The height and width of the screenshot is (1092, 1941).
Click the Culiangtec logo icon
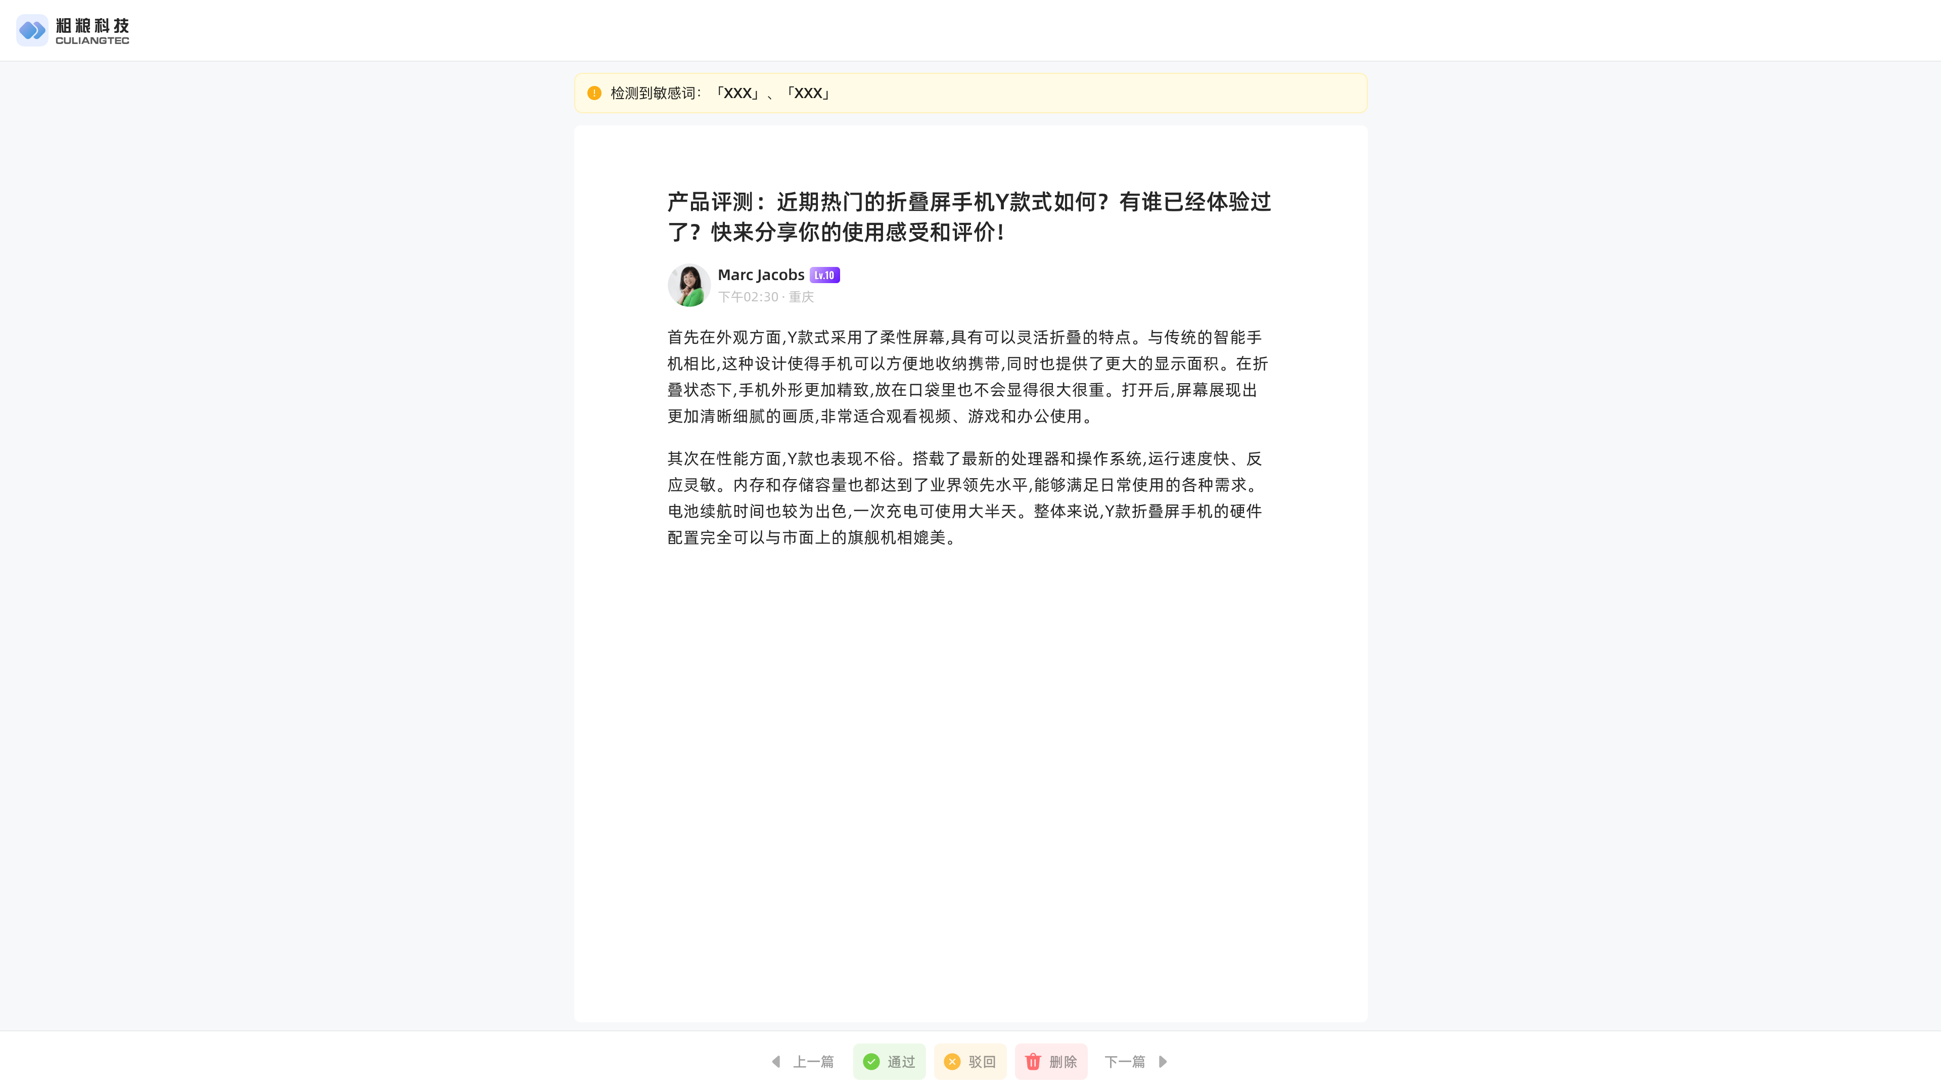pos(32,30)
